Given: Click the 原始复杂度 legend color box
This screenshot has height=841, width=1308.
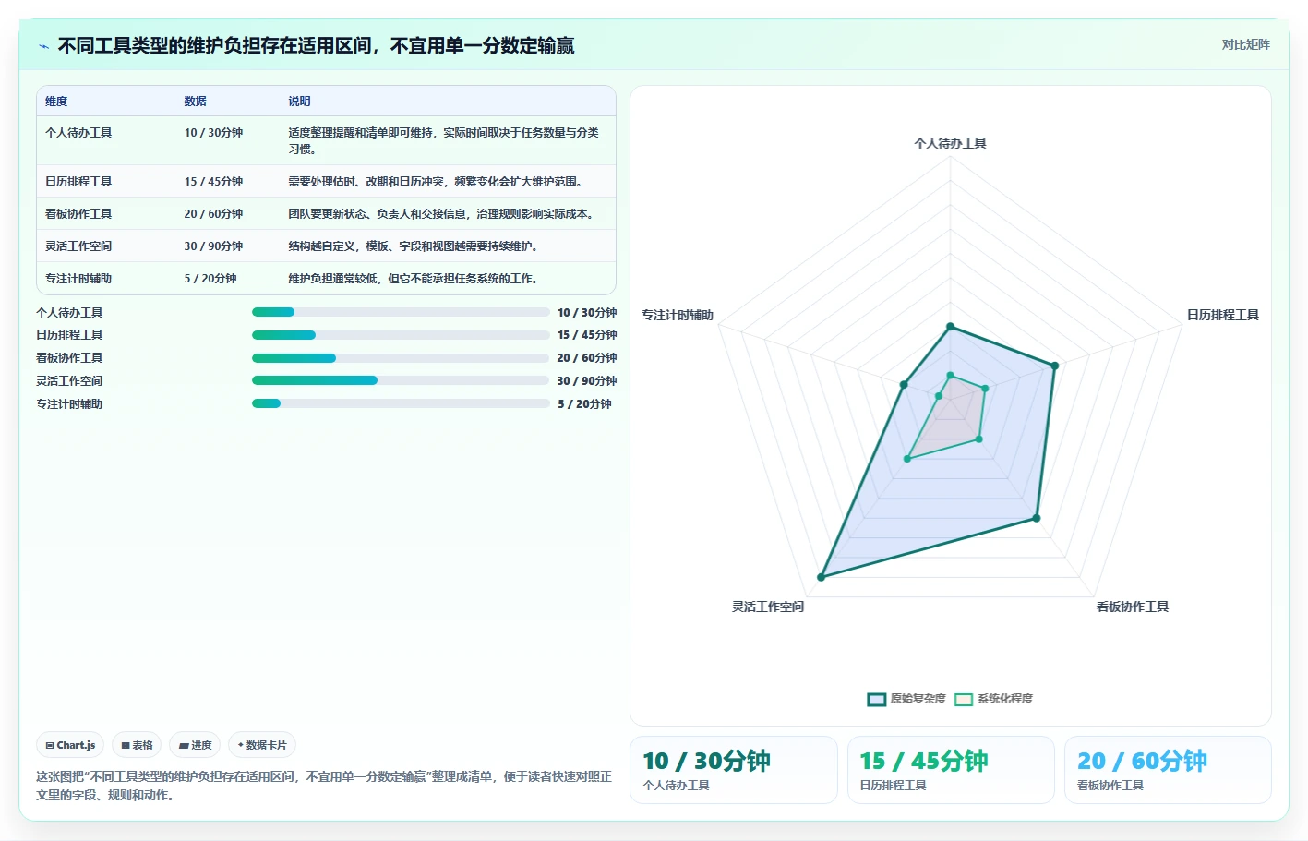Looking at the screenshot, I should click(877, 699).
